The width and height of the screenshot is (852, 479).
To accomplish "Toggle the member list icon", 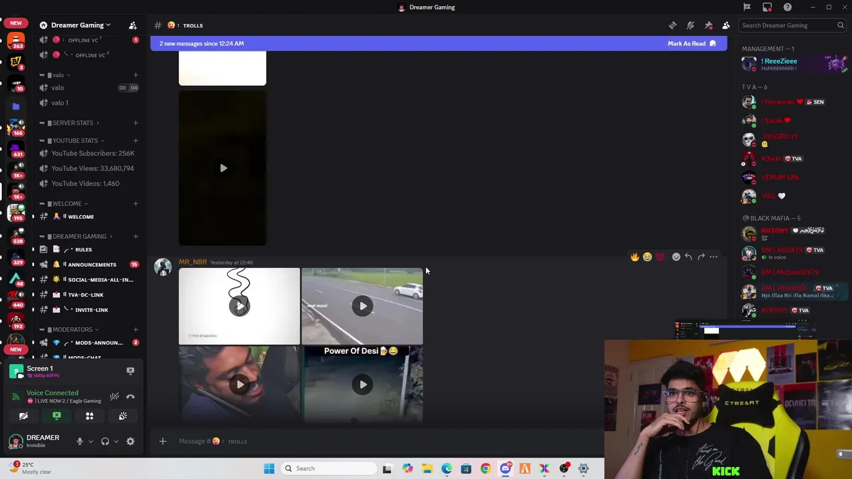I will [x=726, y=25].
